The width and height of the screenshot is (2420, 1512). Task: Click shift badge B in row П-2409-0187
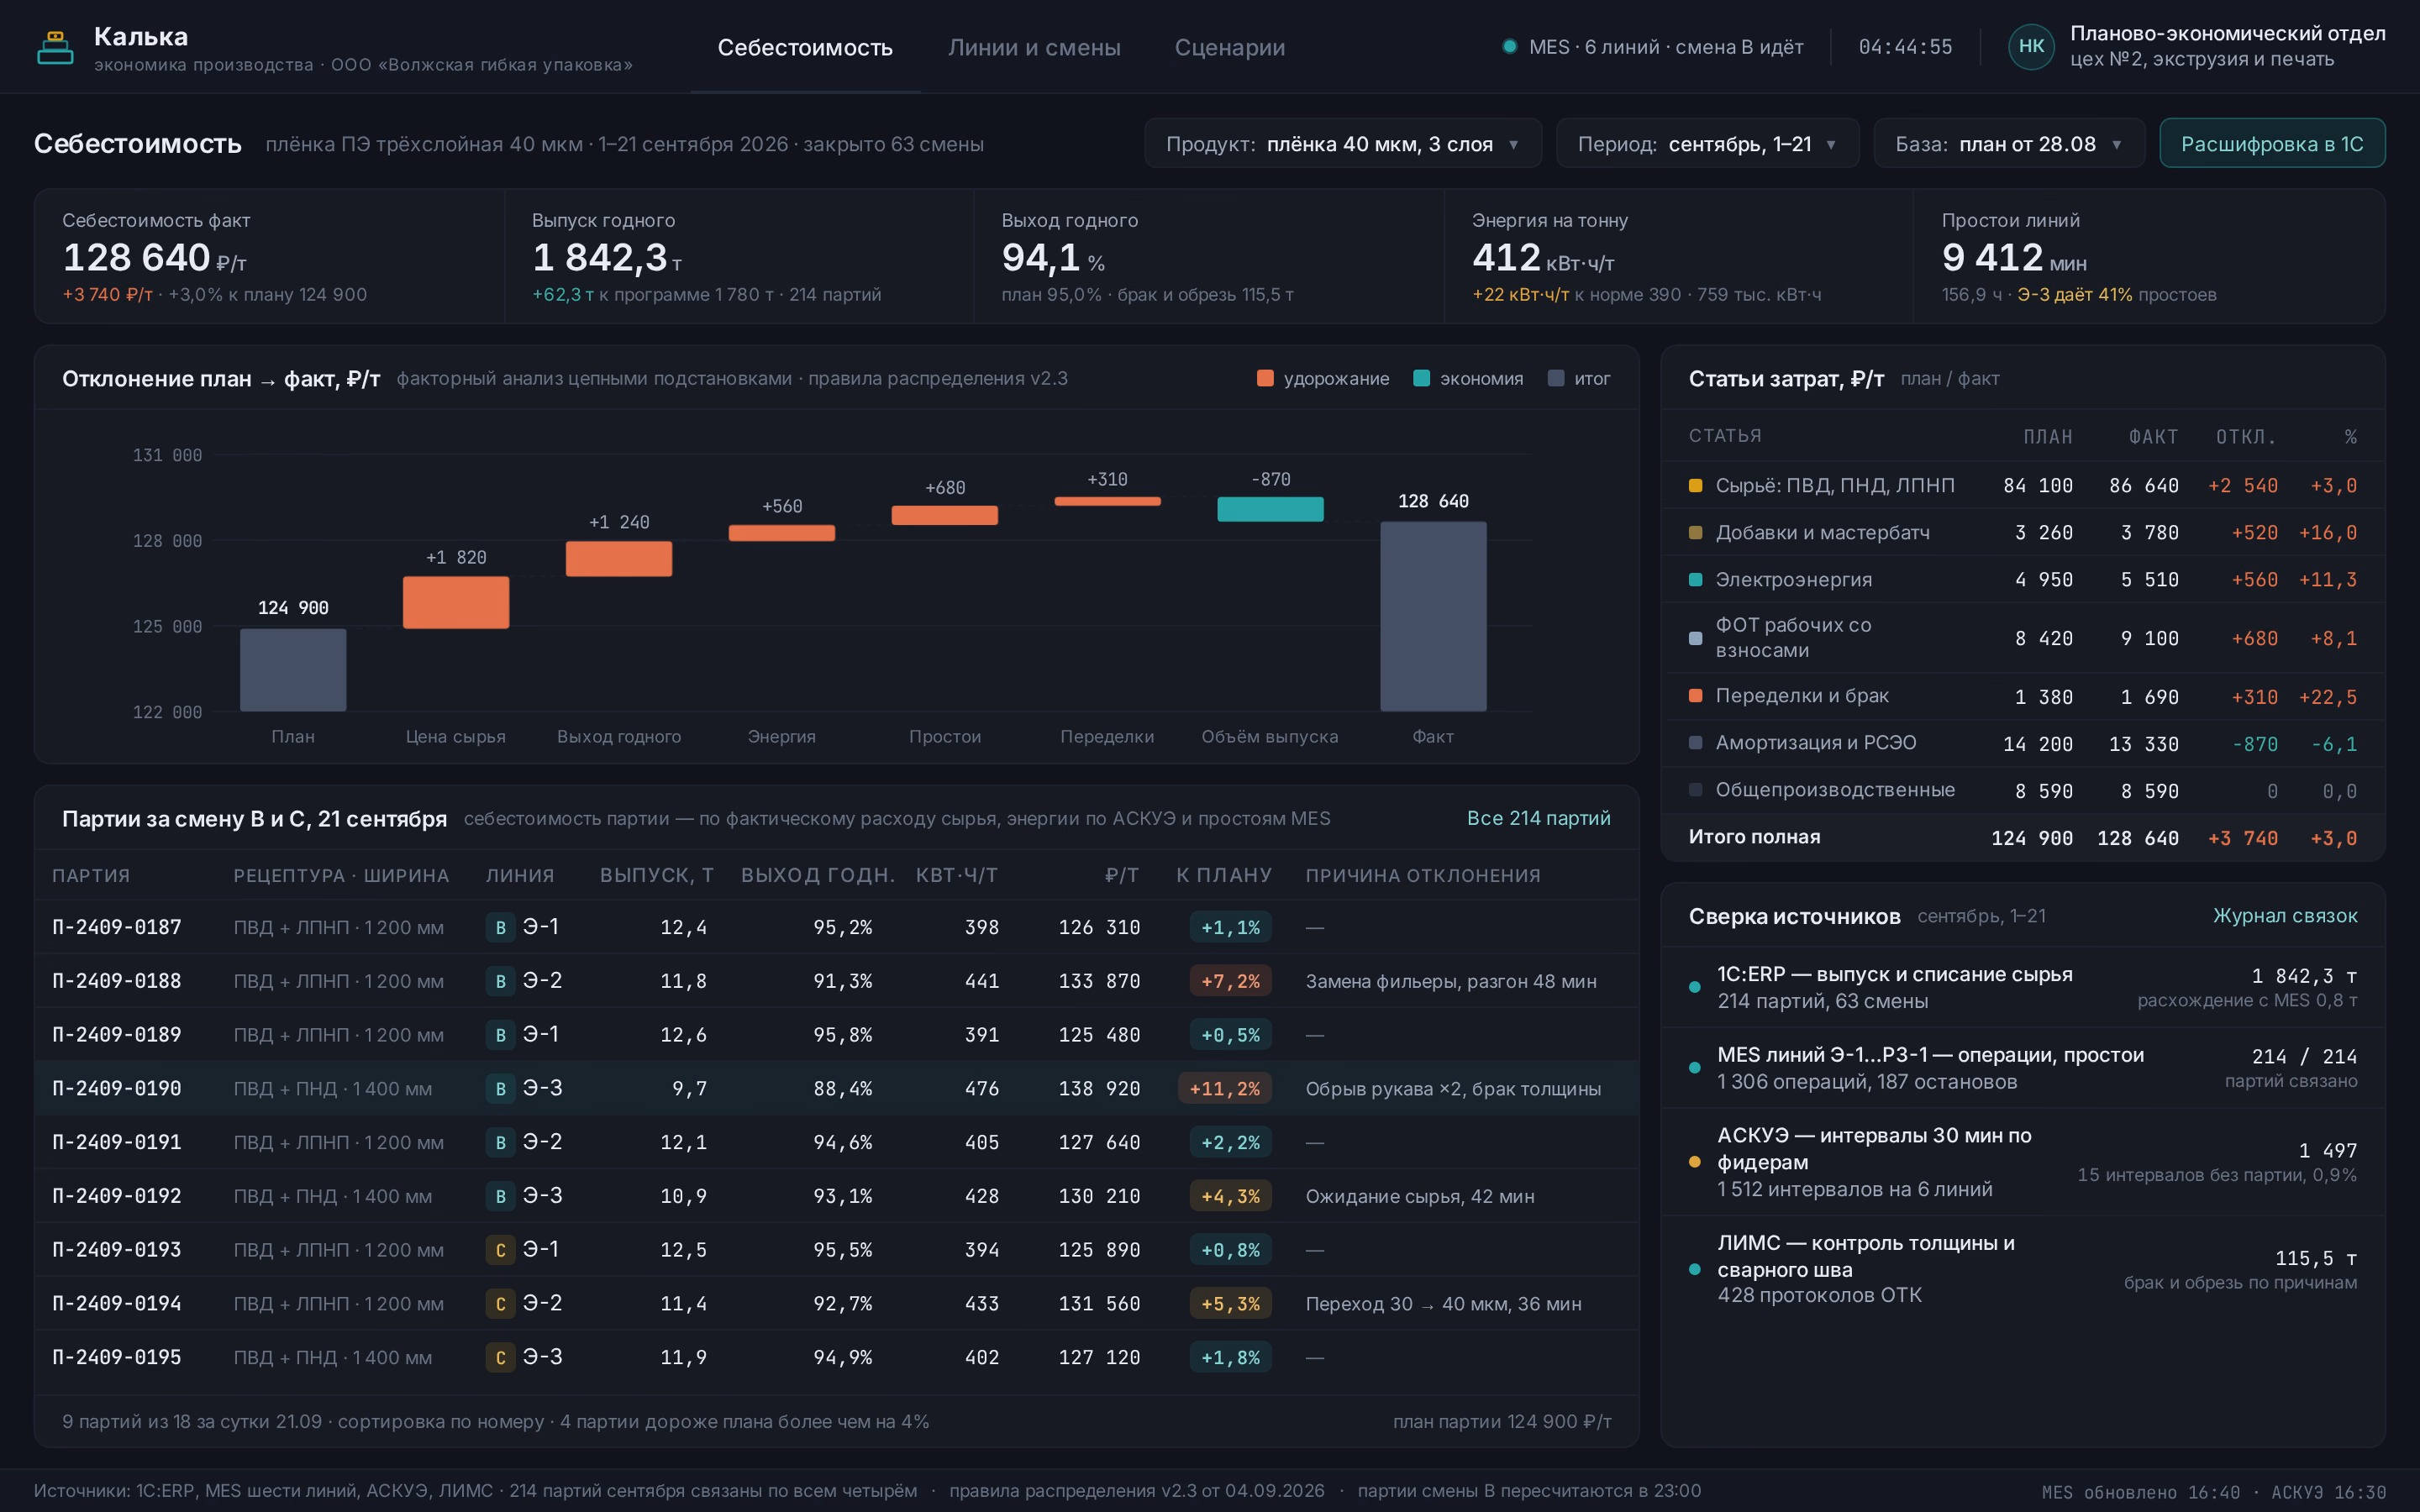click(x=500, y=928)
